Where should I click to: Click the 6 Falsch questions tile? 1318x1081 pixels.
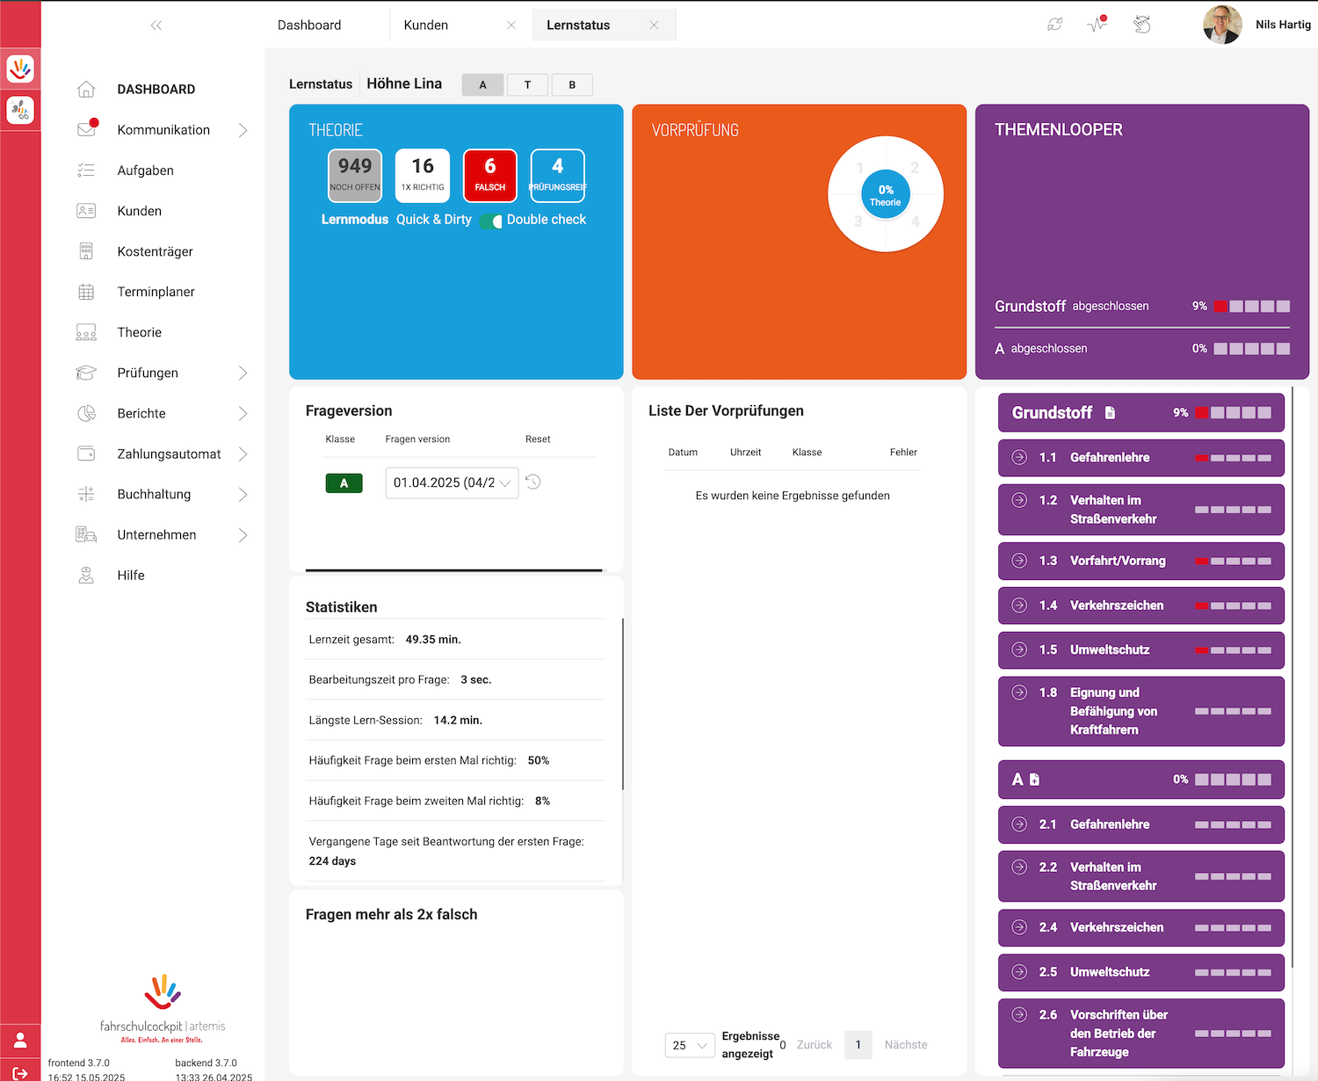(490, 175)
